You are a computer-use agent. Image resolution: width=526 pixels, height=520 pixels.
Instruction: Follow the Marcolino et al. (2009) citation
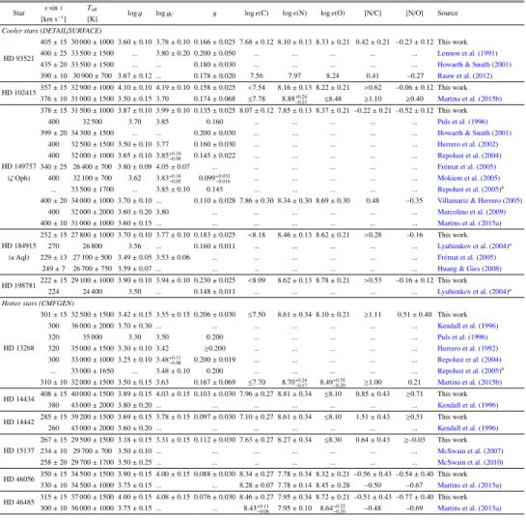click(x=471, y=212)
